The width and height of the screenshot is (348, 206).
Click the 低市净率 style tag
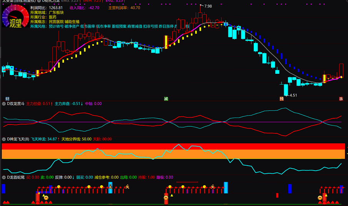[103, 27]
